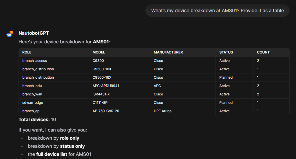Click the Planned status in the C1111-8P row
Image resolution: width=296 pixels, height=159 pixels.
226,103
